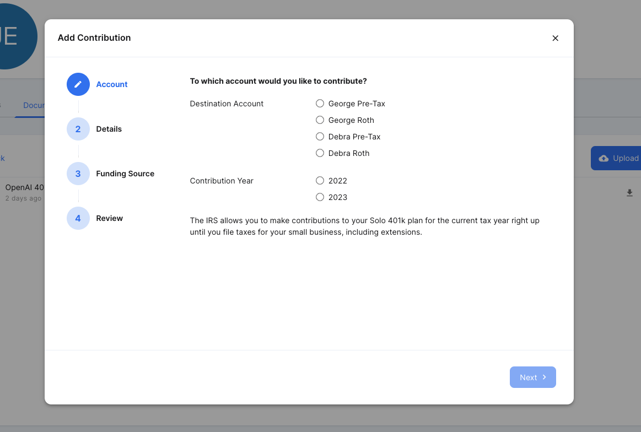
Task: Click the Funding Source step label
Action: (125, 174)
